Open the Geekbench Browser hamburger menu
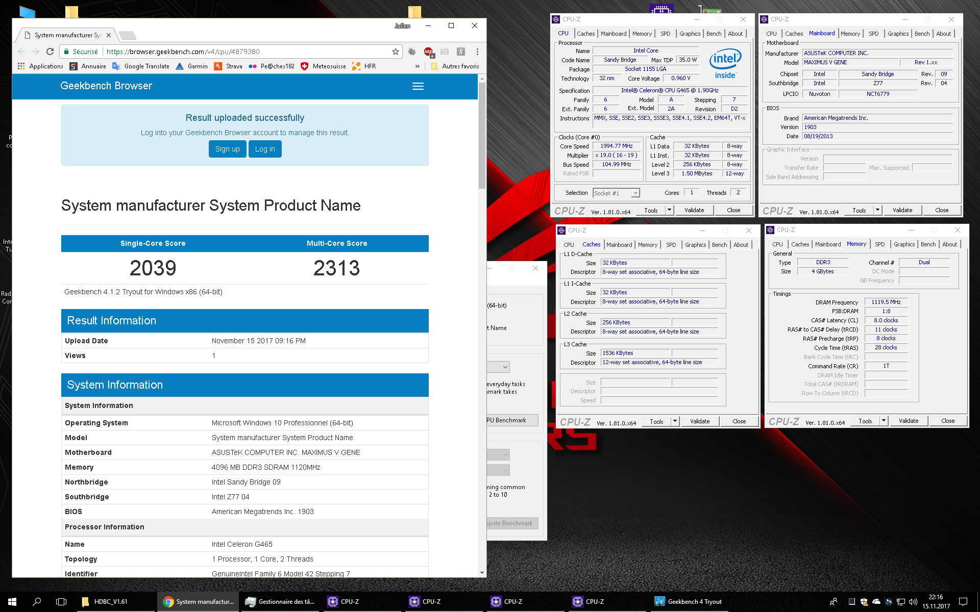The image size is (980, 612). pos(418,86)
